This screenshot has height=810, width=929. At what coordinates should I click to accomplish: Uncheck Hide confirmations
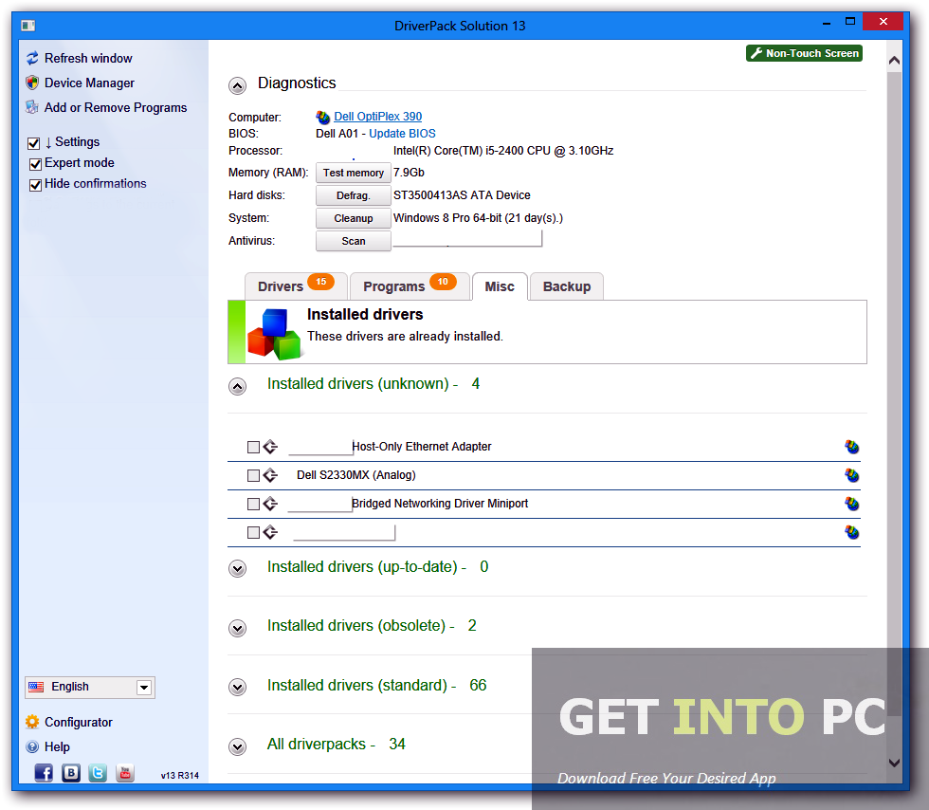(35, 184)
